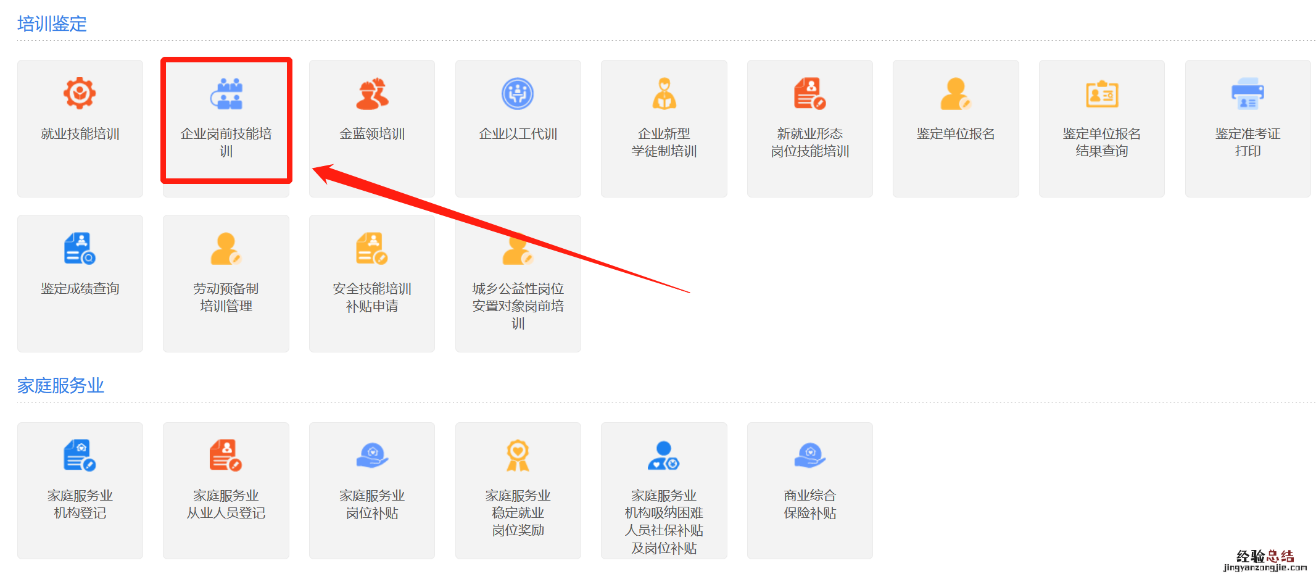Click the 家庭服务业 section heading
This screenshot has width=1316, height=579.
point(60,386)
